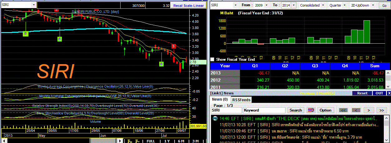The image size is (391, 143).
Task: Close the news panel with the X button
Action: click(x=389, y=93)
